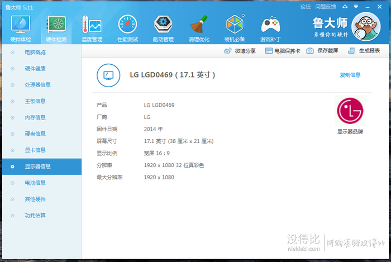
Task: Click the camera save screenshot icon
Action: (309, 51)
